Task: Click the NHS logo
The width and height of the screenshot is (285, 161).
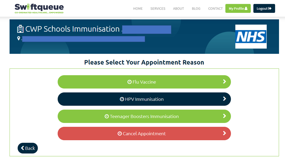Action: (251, 37)
